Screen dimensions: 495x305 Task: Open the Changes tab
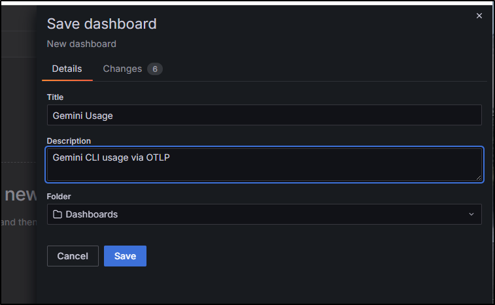click(122, 69)
